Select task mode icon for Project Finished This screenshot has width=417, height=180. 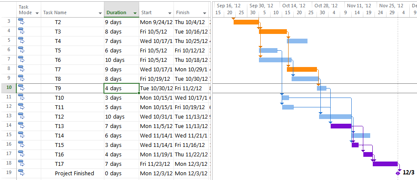coord(21,172)
